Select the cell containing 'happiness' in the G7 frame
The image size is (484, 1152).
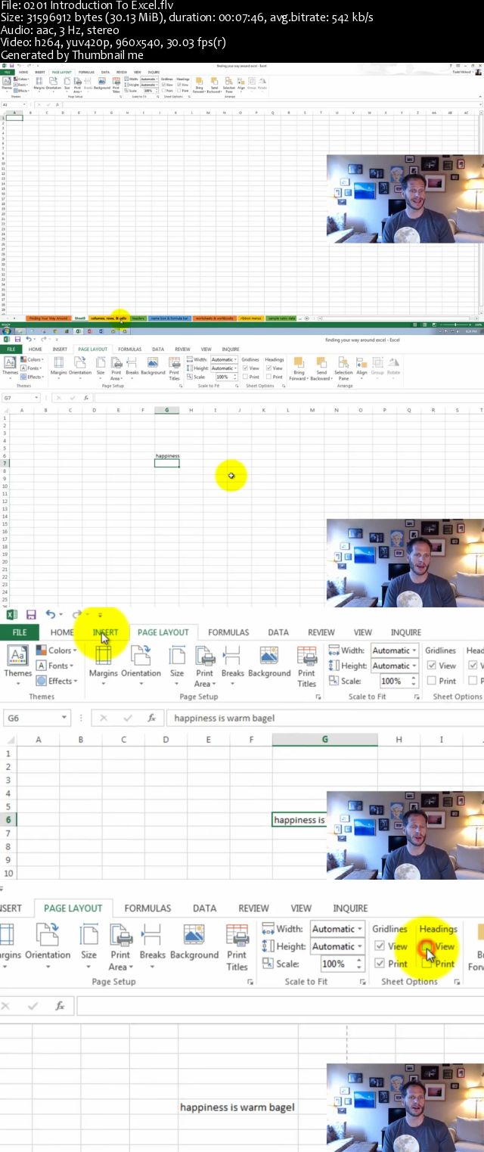(x=166, y=456)
